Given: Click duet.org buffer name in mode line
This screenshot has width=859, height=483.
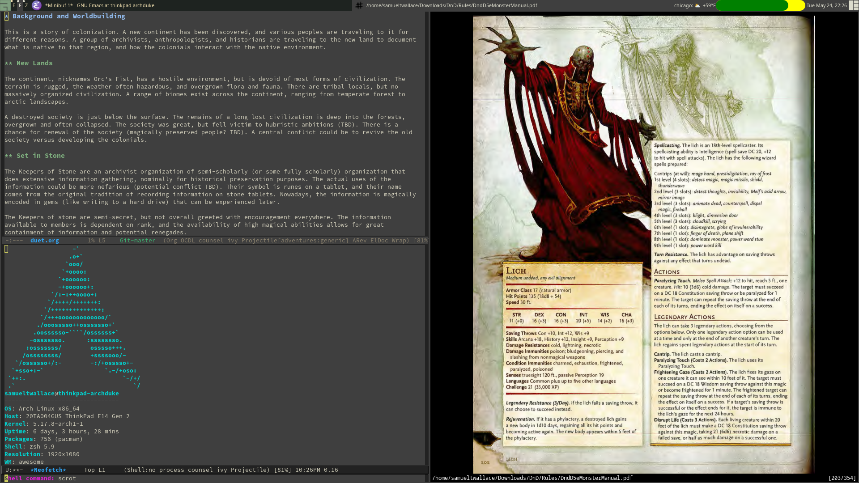Looking at the screenshot, I should point(44,241).
